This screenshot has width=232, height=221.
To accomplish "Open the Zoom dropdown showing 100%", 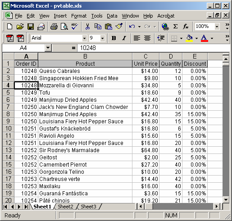I will click(217, 27).
